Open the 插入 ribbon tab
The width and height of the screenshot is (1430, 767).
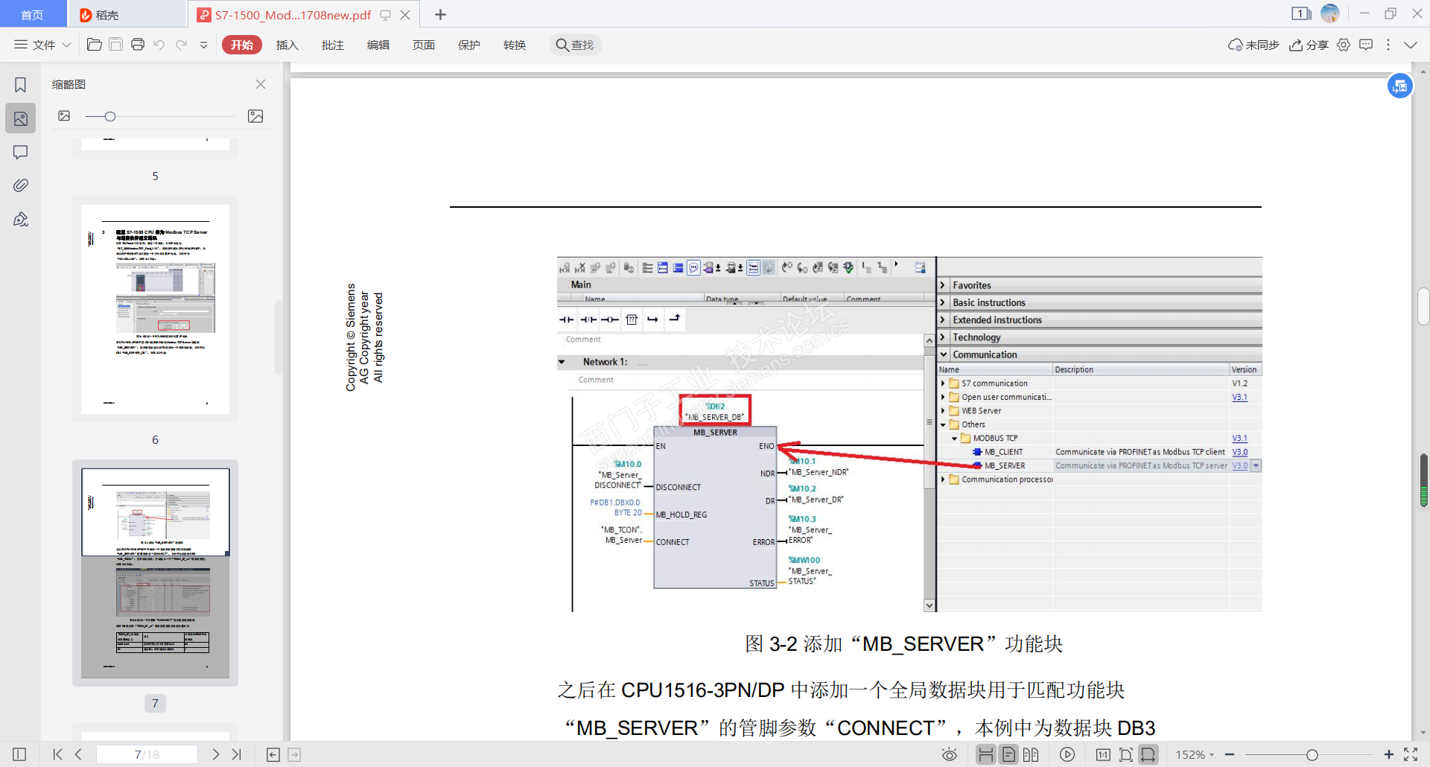(287, 45)
